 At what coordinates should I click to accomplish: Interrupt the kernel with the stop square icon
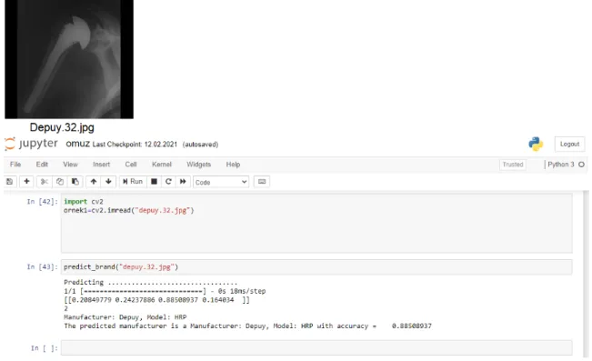(154, 182)
